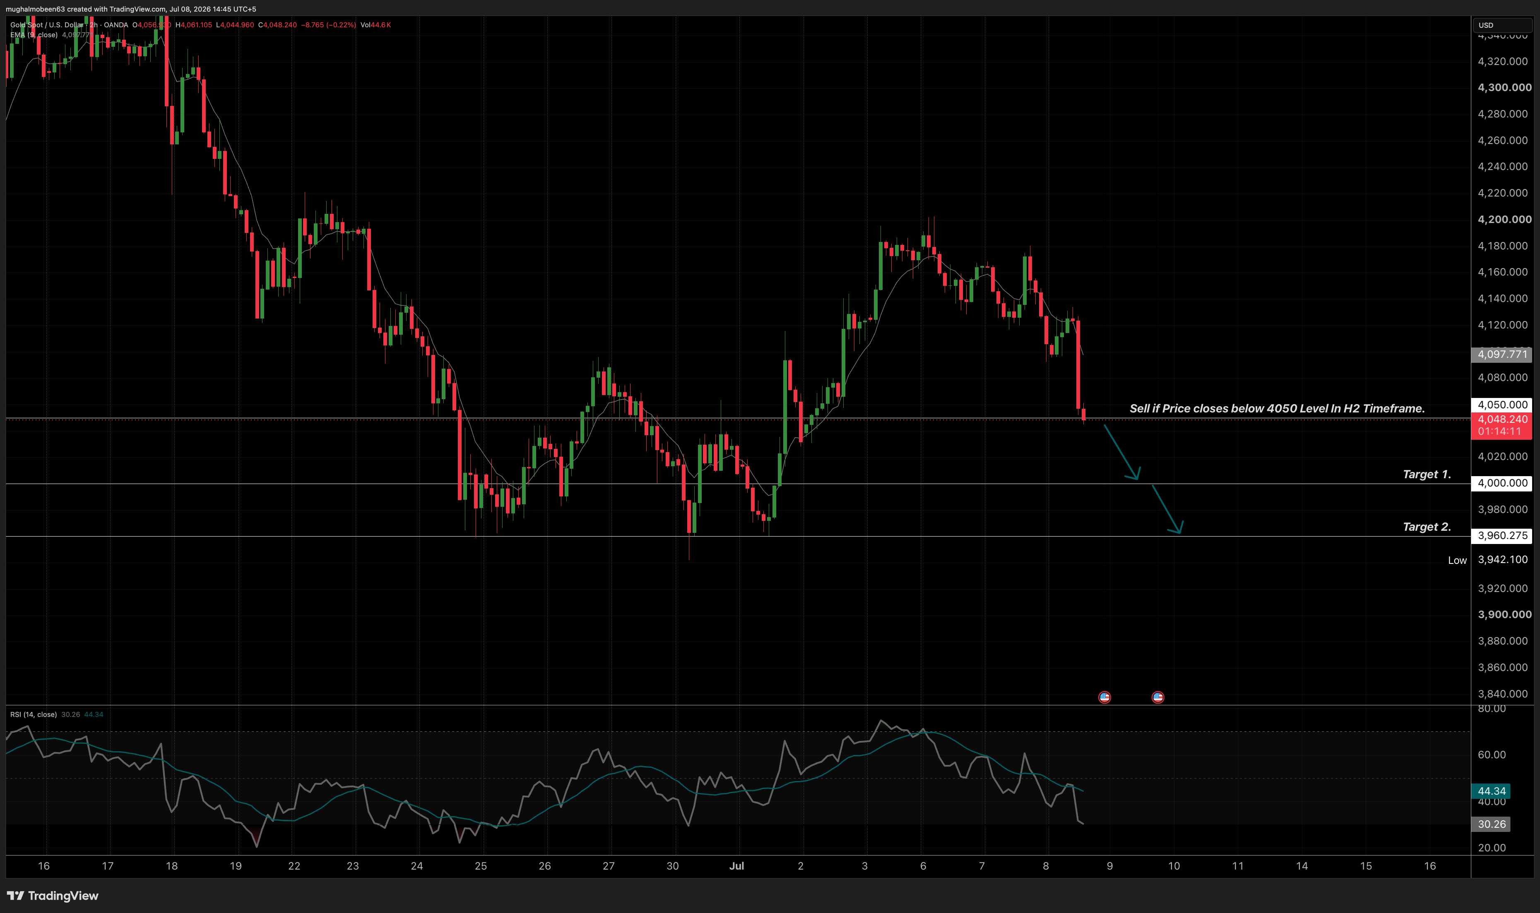1540x913 pixels.
Task: Open the USD currency selector
Action: (1502, 25)
